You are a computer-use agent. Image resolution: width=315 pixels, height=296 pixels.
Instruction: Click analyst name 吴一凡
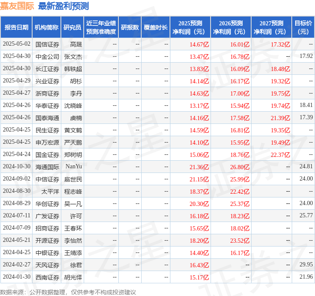[x=73, y=203]
